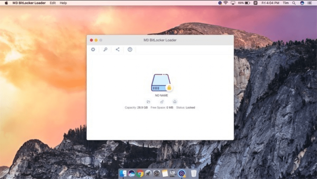This screenshot has height=179, width=317.
Task: Click the Fri 4:04 PM clock
Action: coord(270,3)
